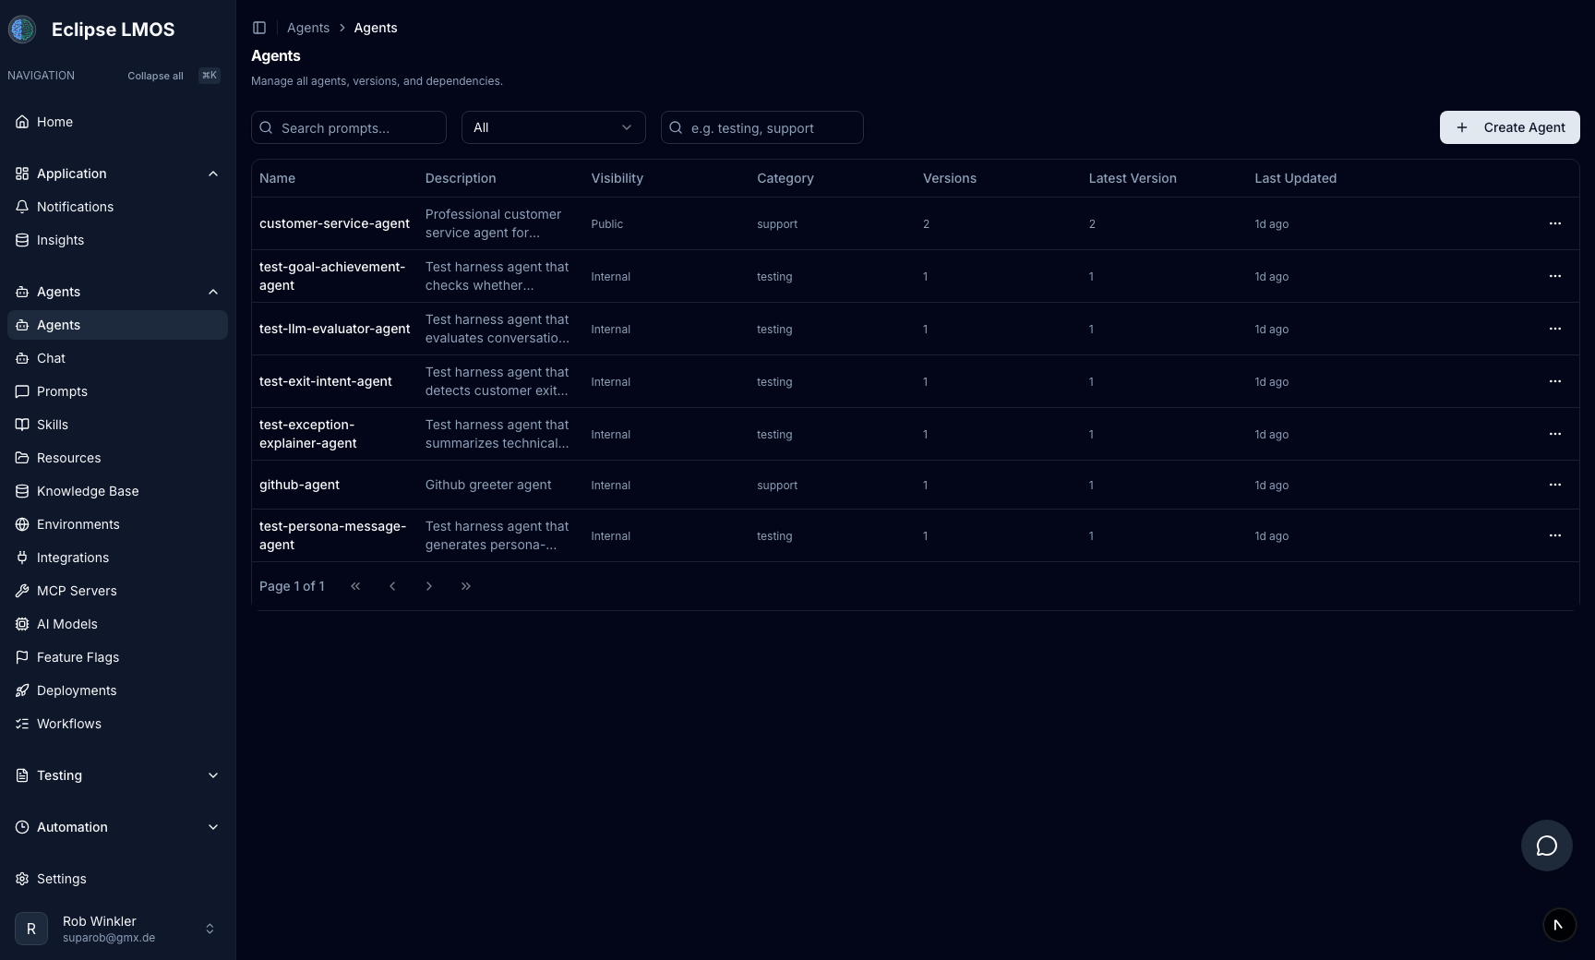Go to Insights page

[x=117, y=240]
